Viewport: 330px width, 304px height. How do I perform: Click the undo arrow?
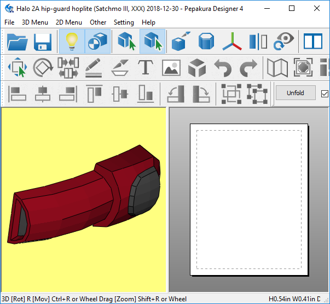pyautogui.click(x=223, y=67)
